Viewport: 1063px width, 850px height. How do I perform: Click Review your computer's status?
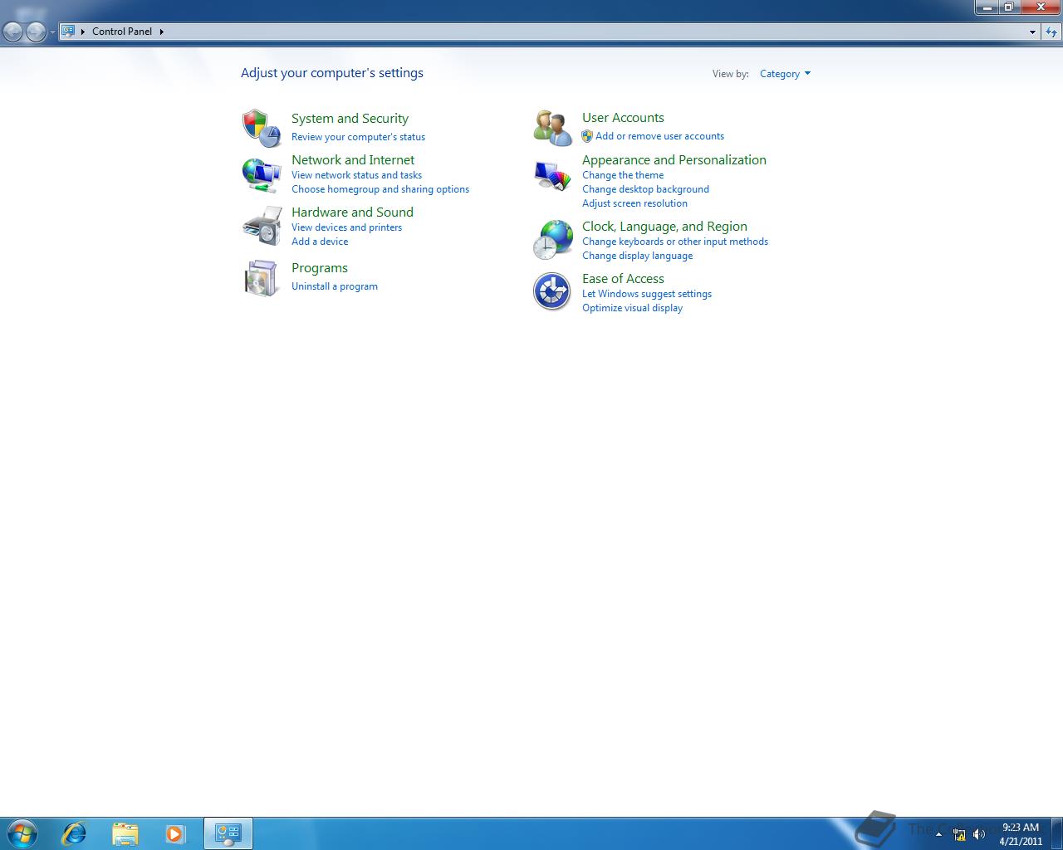[x=358, y=137]
